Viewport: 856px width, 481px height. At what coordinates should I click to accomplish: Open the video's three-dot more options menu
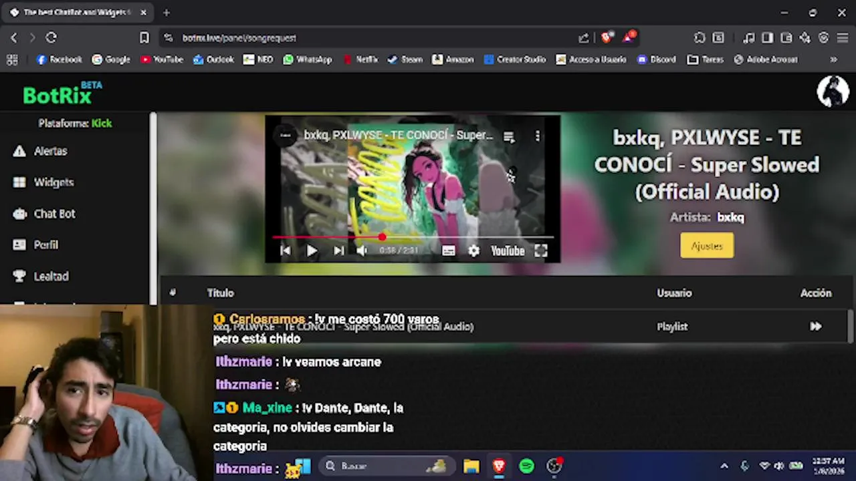[538, 136]
